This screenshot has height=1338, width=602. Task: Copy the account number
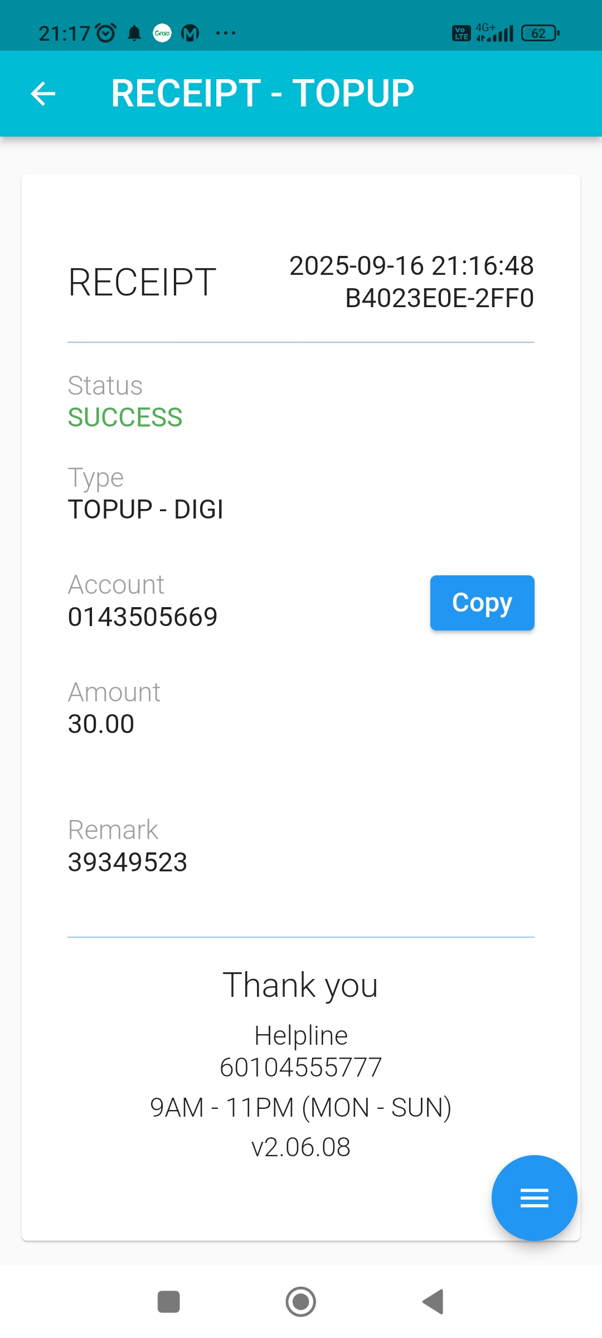[x=482, y=603]
